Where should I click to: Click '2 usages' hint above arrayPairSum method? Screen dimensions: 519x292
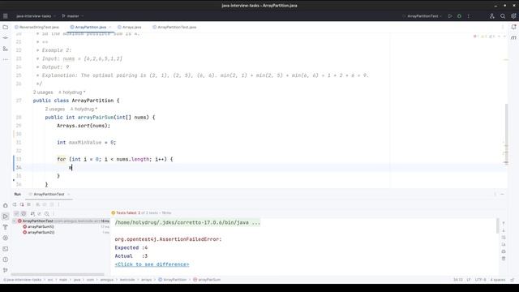[x=55, y=109]
